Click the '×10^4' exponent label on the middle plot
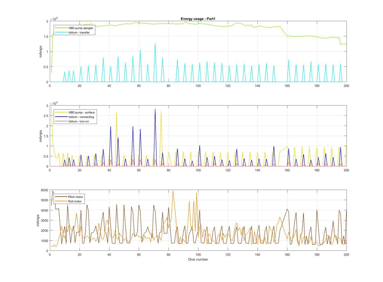This screenshot has height=282, width=383. (54, 103)
